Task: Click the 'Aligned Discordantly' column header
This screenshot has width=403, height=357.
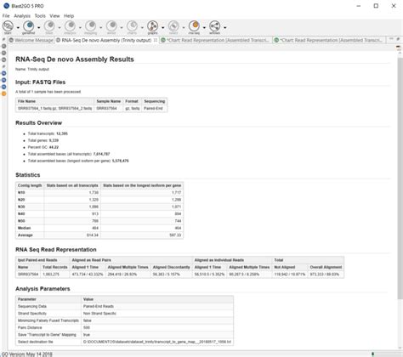Action: [x=172, y=267]
